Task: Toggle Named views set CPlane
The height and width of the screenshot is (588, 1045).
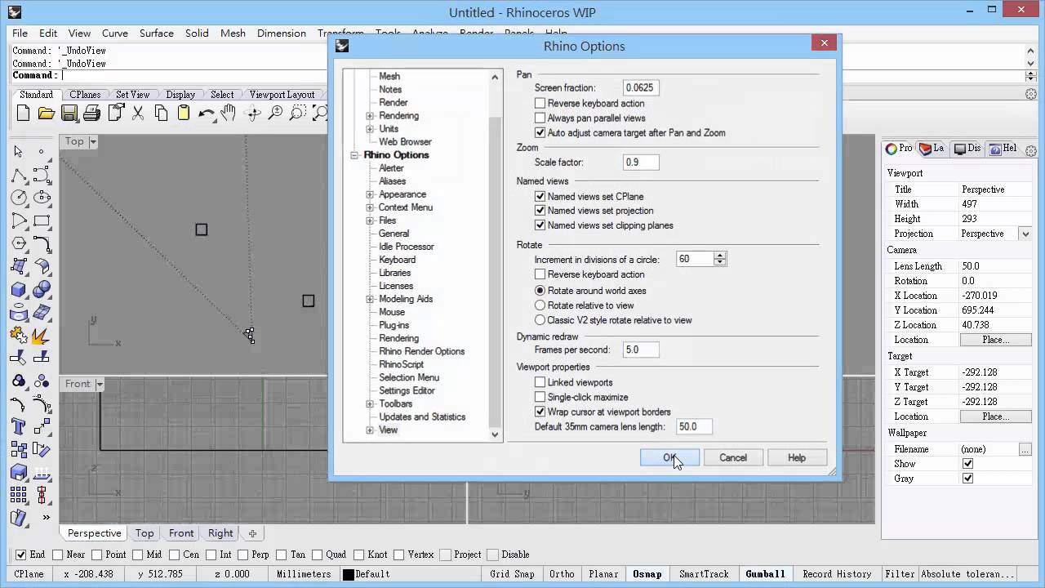Action: [540, 197]
